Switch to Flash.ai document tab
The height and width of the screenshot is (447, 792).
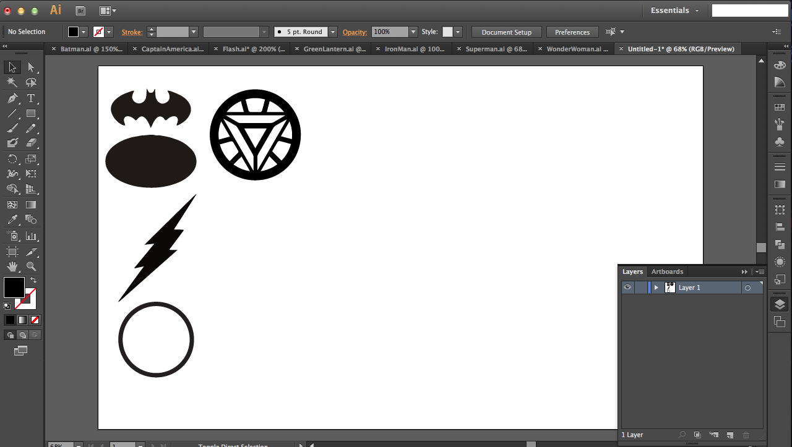pyautogui.click(x=254, y=49)
